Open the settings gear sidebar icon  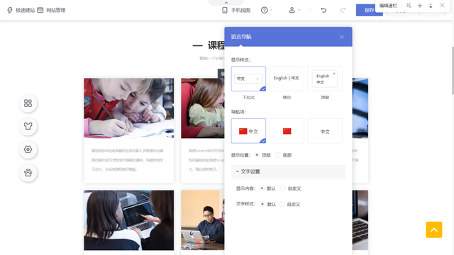coord(28,149)
